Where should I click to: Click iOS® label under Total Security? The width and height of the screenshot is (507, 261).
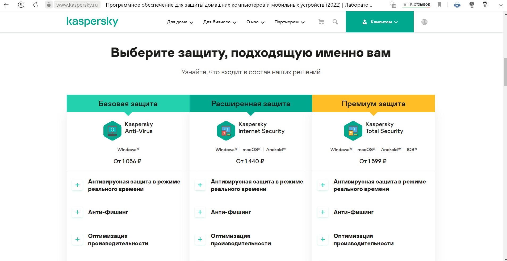[412, 149]
